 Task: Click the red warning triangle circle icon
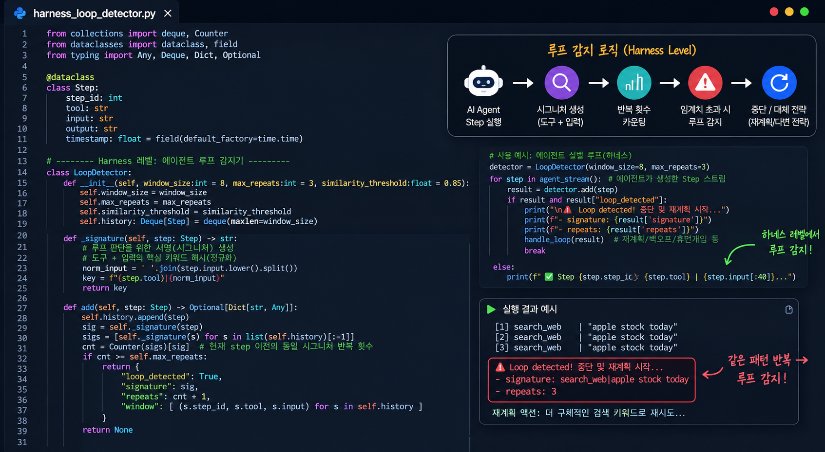[x=705, y=83]
